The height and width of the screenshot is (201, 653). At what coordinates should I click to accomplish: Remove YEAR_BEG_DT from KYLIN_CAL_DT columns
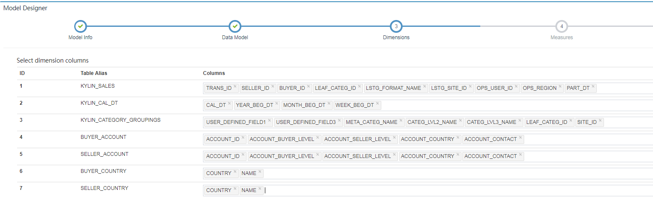click(x=277, y=103)
